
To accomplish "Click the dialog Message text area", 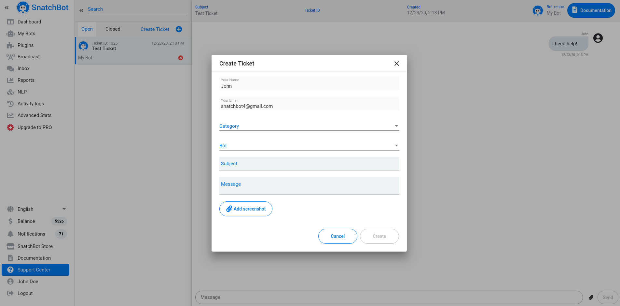I will pyautogui.click(x=309, y=186).
